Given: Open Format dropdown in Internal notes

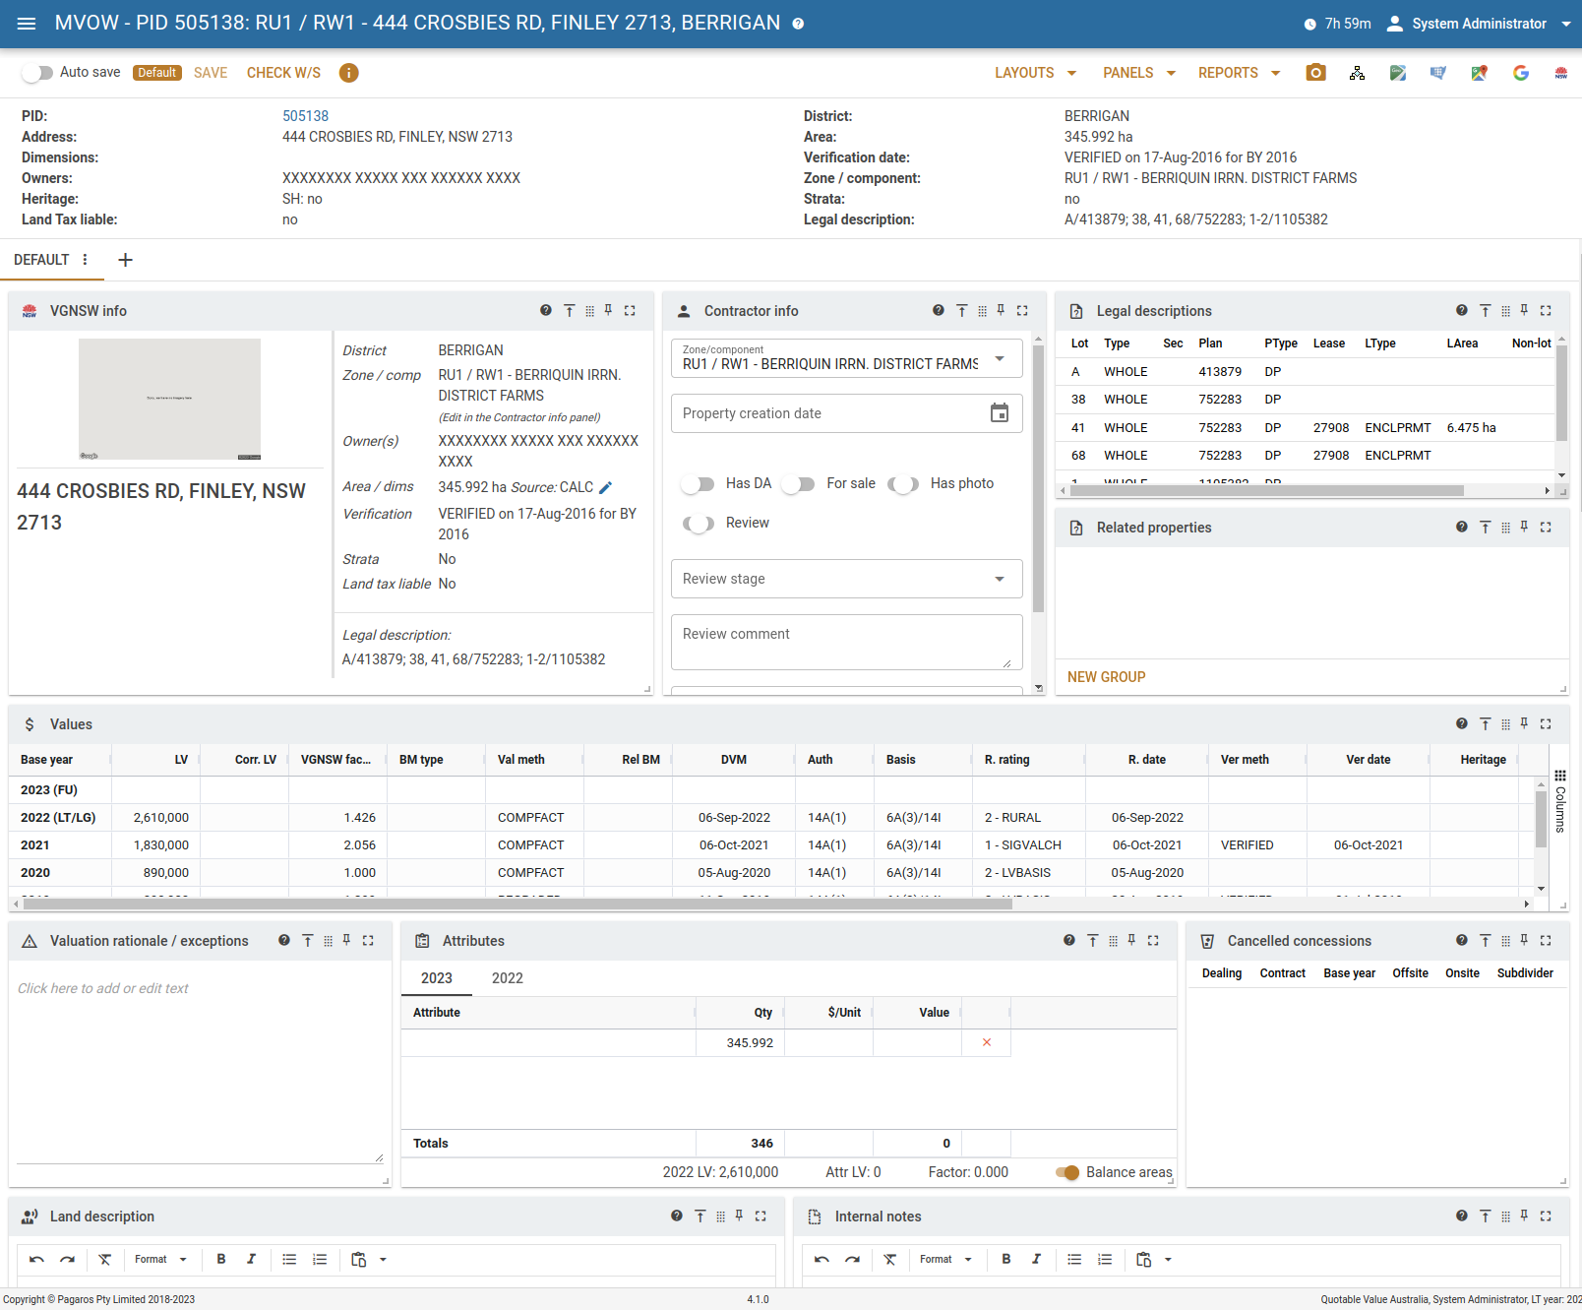Looking at the screenshot, I should [945, 1259].
